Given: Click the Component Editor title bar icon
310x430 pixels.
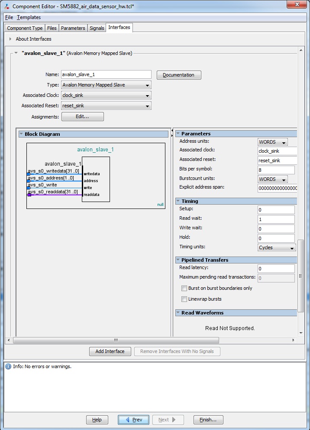Looking at the screenshot, I should (x=7, y=6).
